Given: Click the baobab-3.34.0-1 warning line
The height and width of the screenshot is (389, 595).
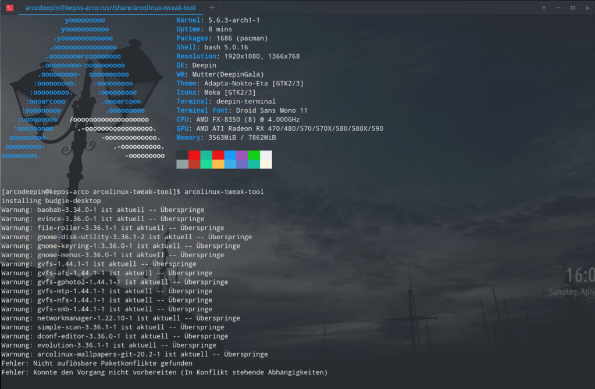Looking at the screenshot, I should pyautogui.click(x=103, y=210).
